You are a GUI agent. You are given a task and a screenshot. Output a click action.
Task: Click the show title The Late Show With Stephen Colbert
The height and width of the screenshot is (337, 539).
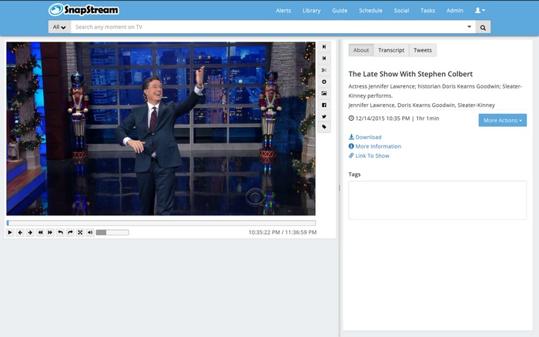click(x=410, y=74)
